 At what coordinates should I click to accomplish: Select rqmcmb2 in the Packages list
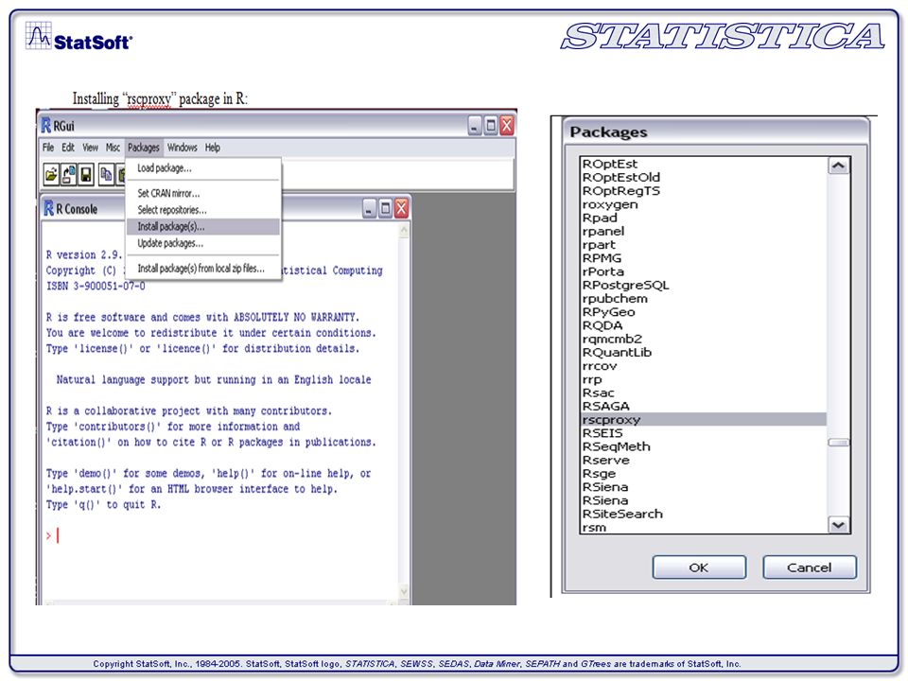tap(704, 339)
